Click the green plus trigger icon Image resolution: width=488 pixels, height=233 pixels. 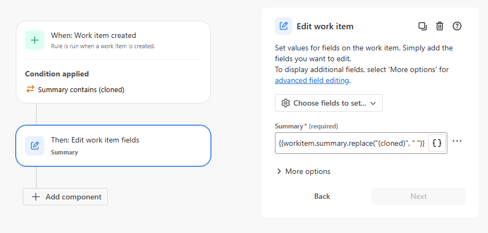(x=35, y=40)
